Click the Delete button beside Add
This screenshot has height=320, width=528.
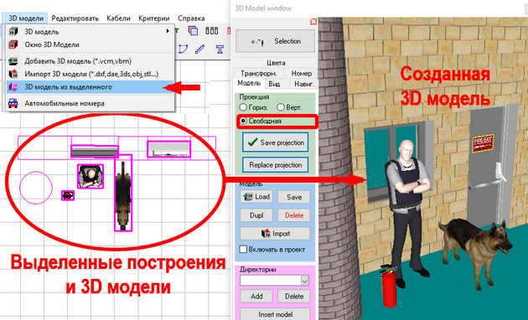(x=293, y=296)
